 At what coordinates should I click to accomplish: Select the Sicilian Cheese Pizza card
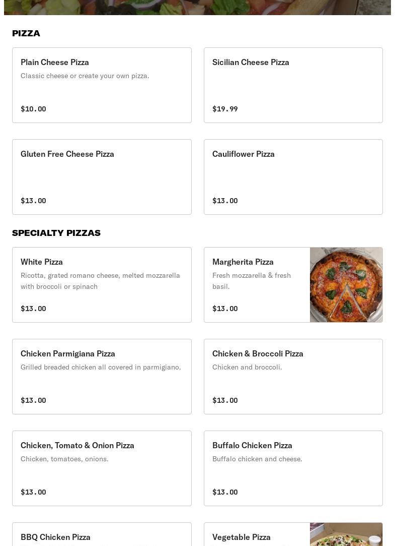293,85
